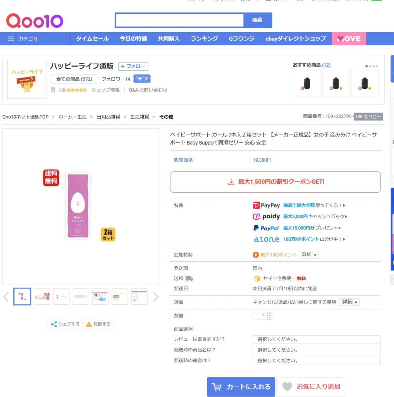The height and width of the screenshot is (397, 394).
Task: Open the カテゴリ hamburger menu
Action: (x=11, y=39)
